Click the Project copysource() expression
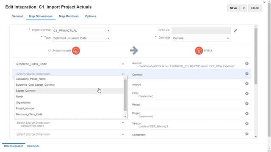 (x=146, y=117)
